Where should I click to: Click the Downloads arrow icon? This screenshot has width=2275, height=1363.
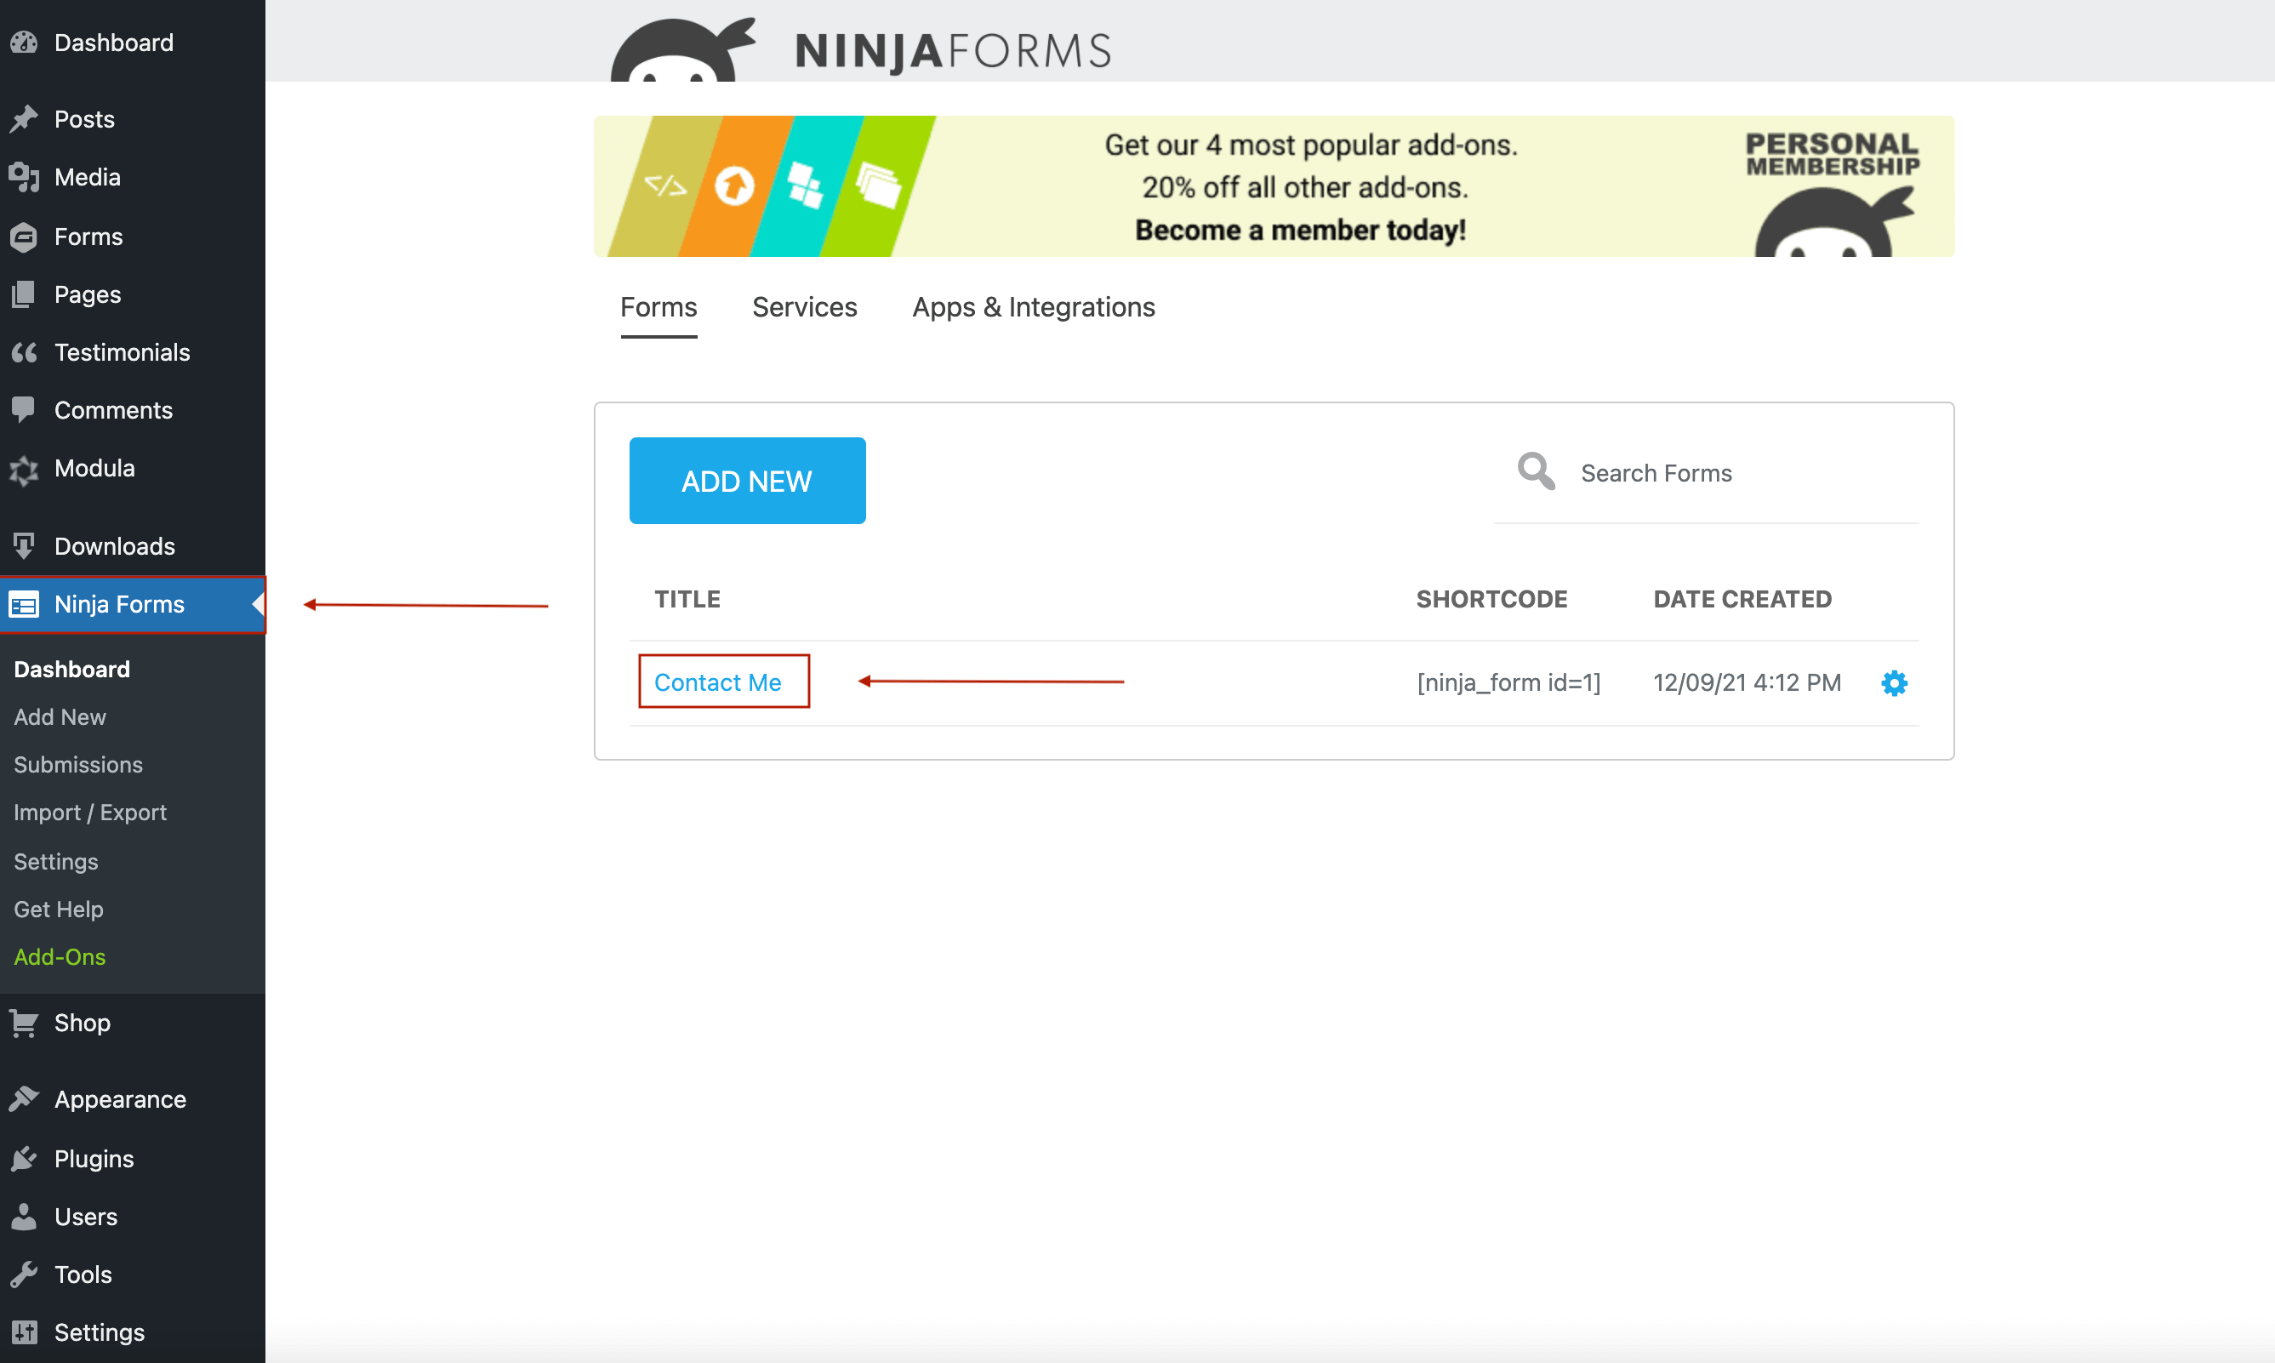[x=25, y=546]
